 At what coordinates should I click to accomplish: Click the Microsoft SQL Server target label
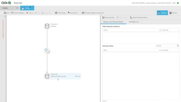pos(59,76)
